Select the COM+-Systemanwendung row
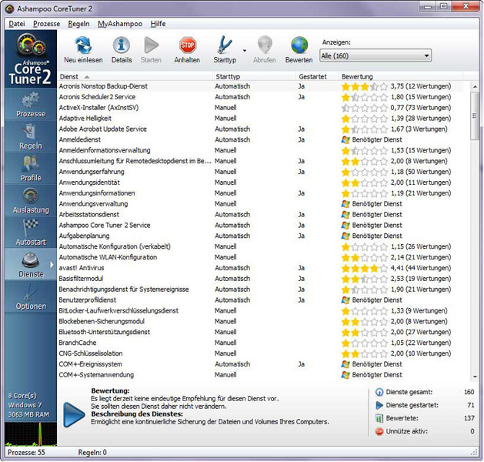The height and width of the screenshot is (462, 484). point(260,375)
